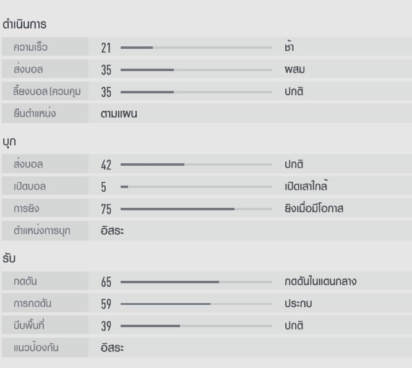Click the เปิดบอล crossing slider
The image size is (412, 368).
[x=196, y=187]
